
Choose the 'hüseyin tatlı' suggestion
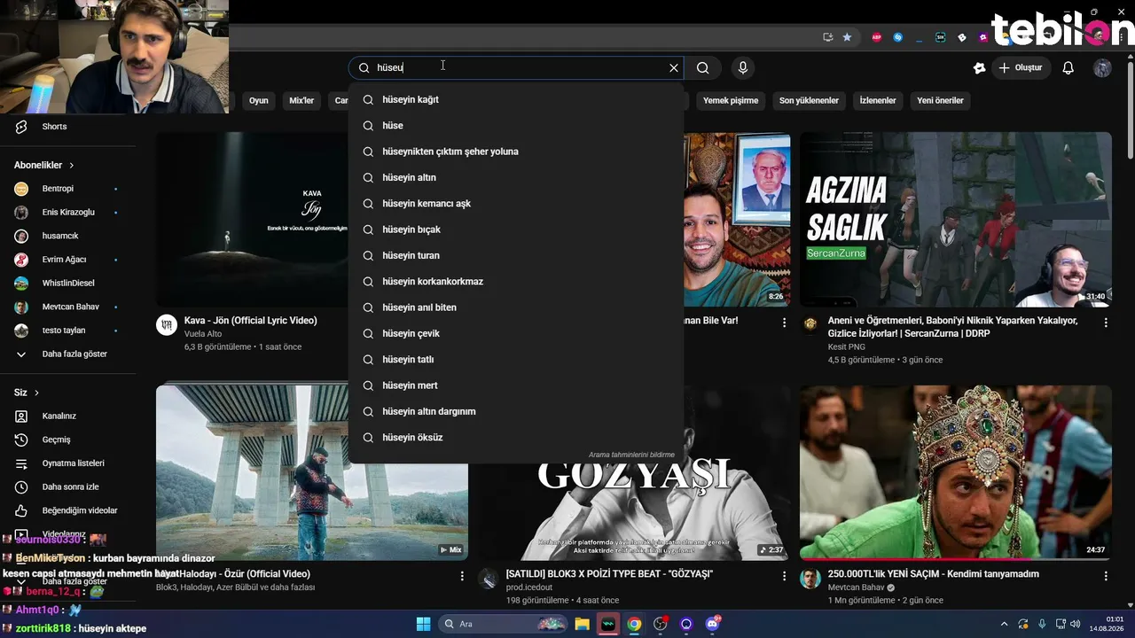[x=516, y=360]
